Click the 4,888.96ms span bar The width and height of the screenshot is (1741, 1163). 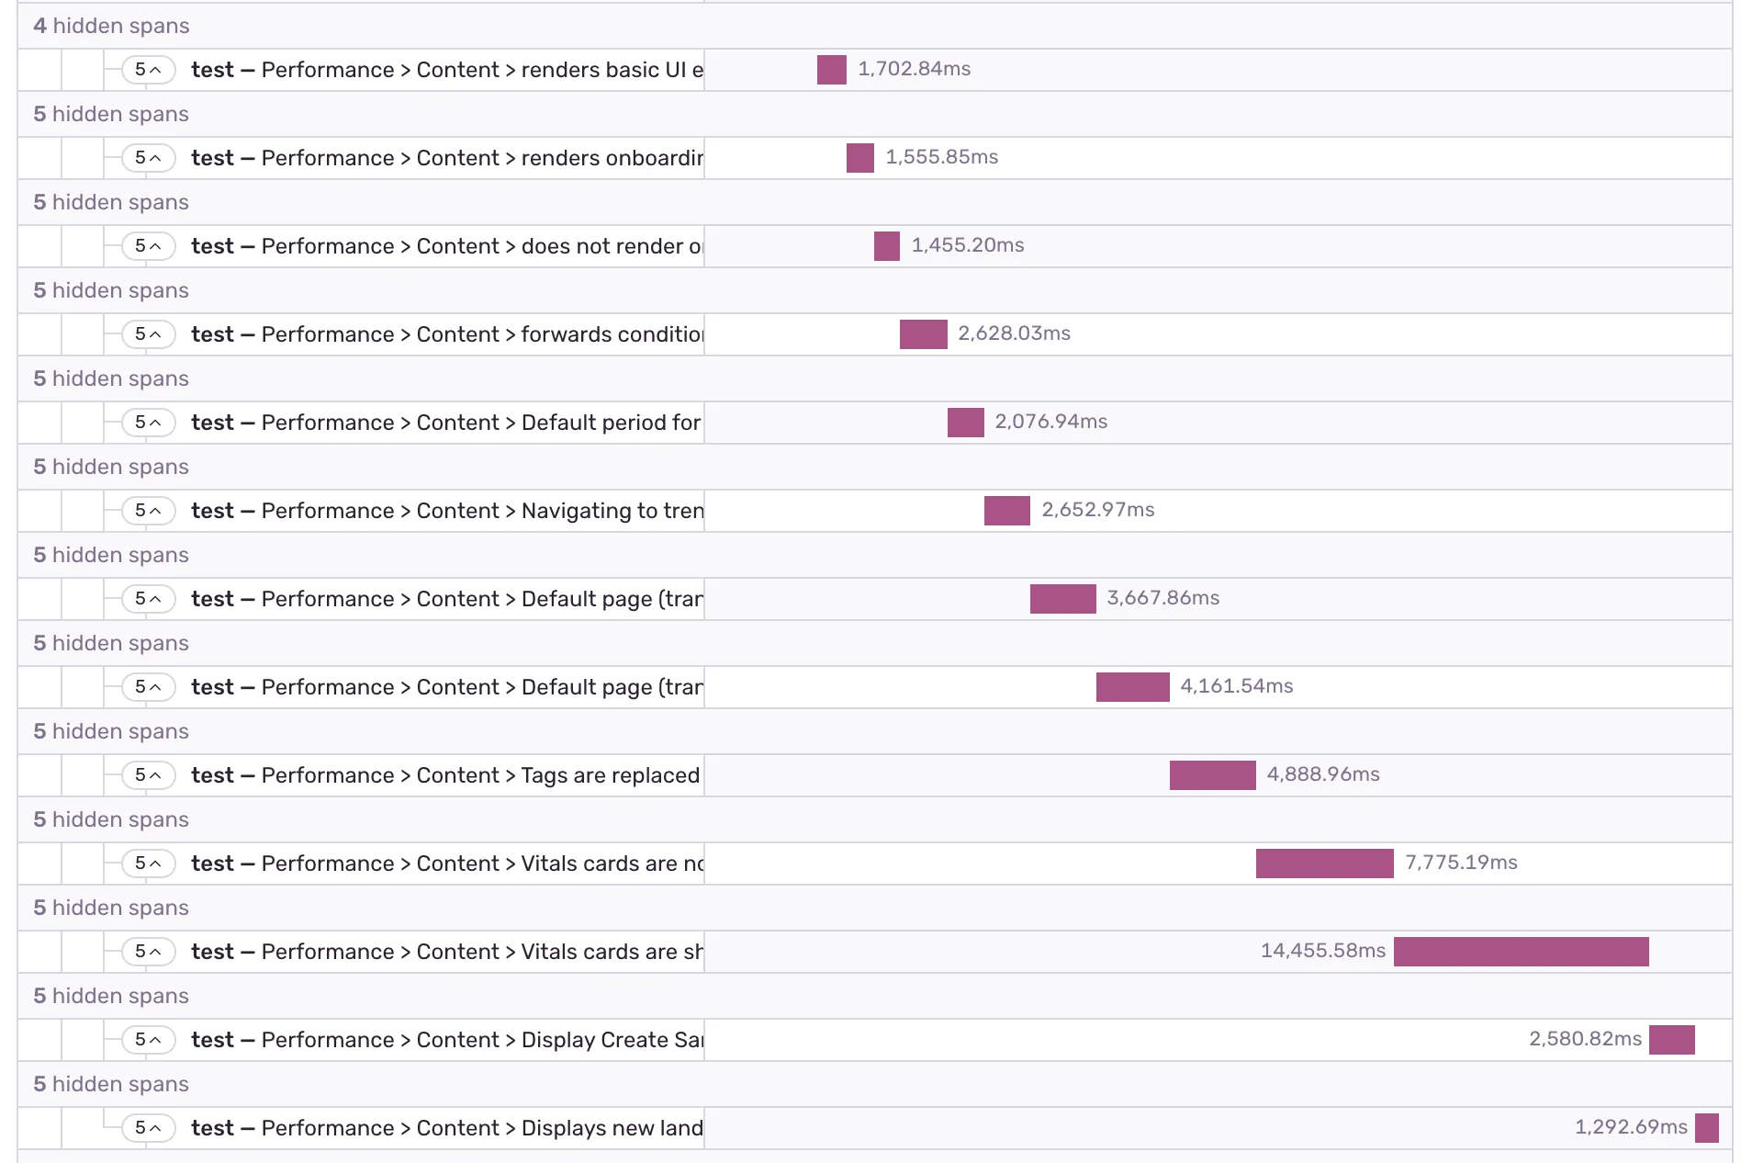(x=1212, y=775)
